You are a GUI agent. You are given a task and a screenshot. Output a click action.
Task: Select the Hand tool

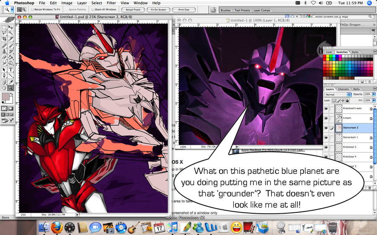click(x=4, y=88)
